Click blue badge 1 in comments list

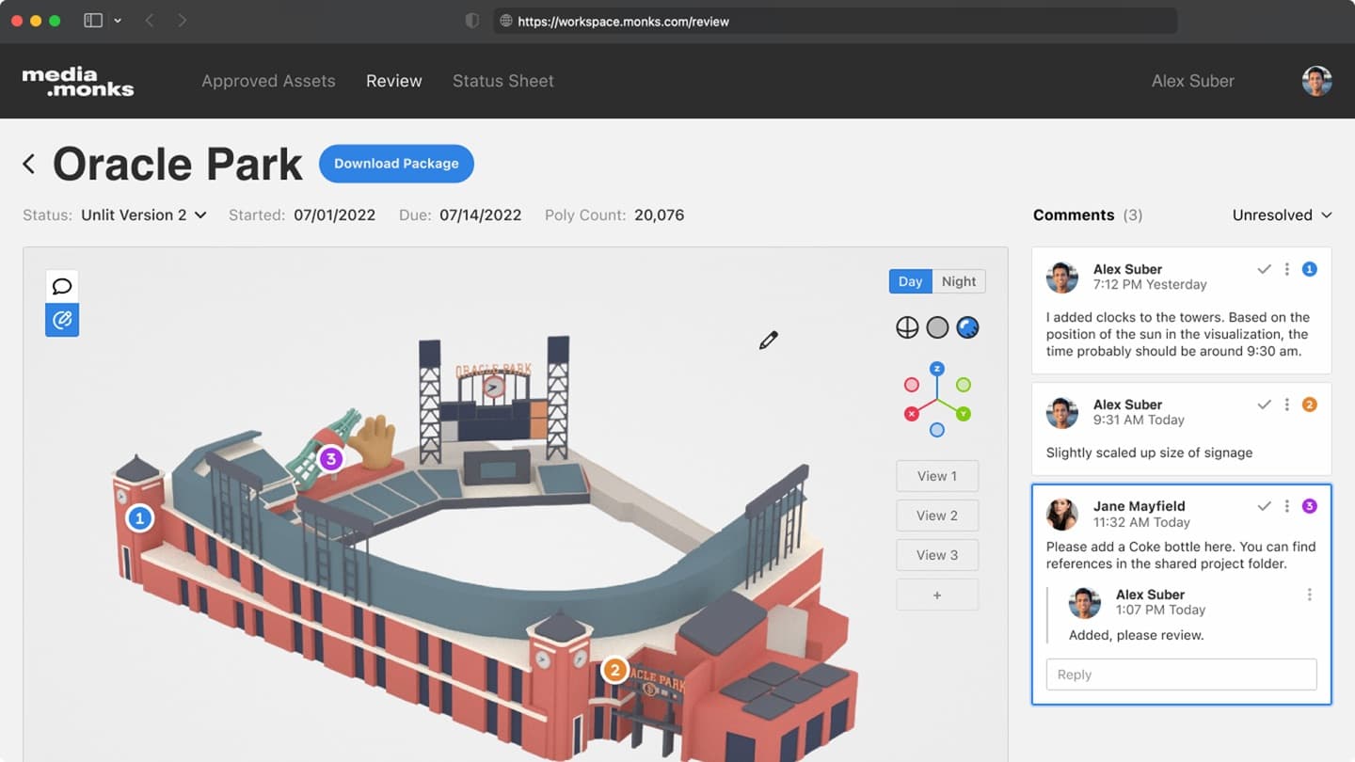(x=1309, y=269)
